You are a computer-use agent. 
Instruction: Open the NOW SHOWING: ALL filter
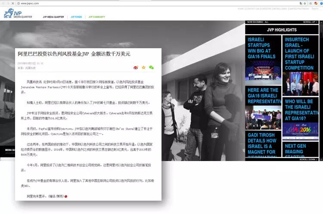(x=258, y=22)
